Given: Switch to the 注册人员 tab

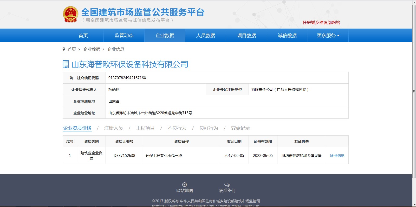Looking at the screenshot, I should (x=113, y=128).
